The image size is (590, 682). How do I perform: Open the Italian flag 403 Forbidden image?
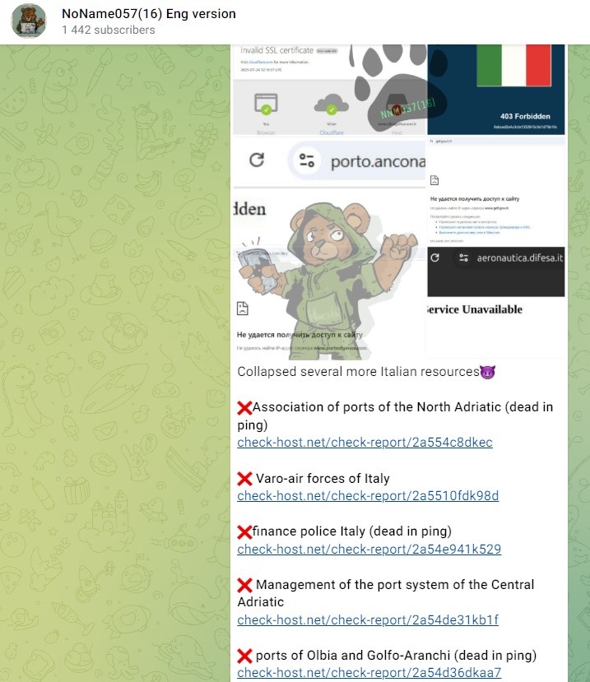coord(496,90)
